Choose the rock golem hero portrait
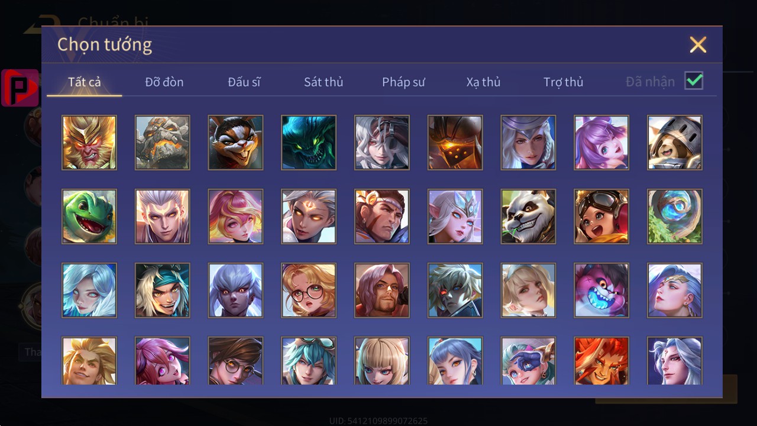757x426 pixels. tap(163, 143)
